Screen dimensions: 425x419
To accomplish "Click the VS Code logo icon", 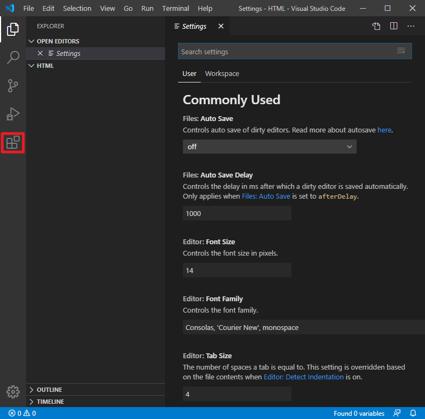I will click(10, 8).
